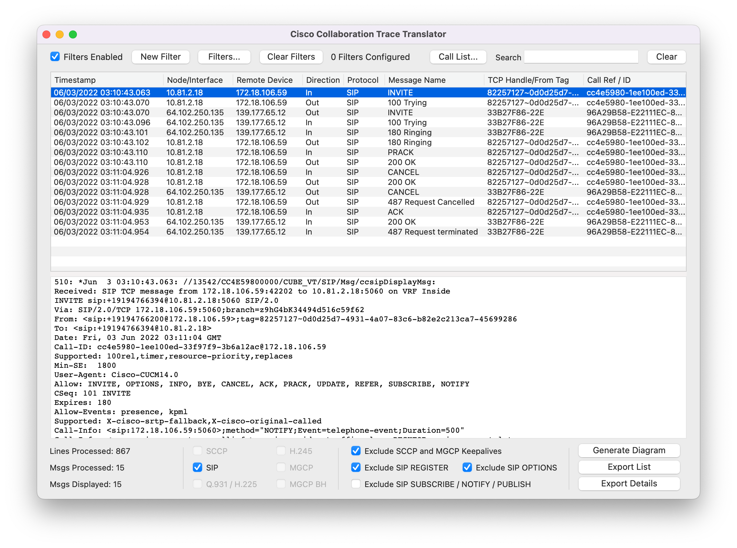
Task: Toggle the MGCP protocol checkbox
Action: (x=281, y=467)
